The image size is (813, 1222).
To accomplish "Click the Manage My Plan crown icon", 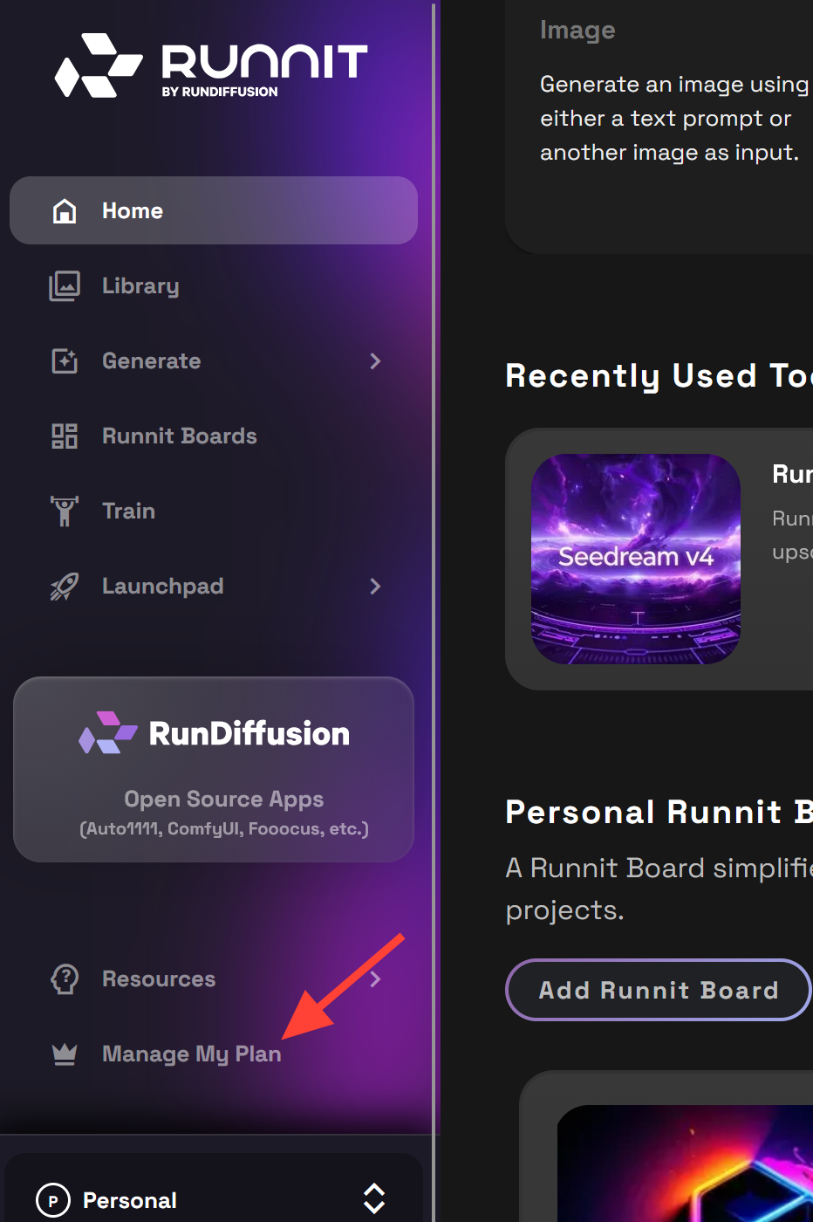I will pyautogui.click(x=65, y=1054).
